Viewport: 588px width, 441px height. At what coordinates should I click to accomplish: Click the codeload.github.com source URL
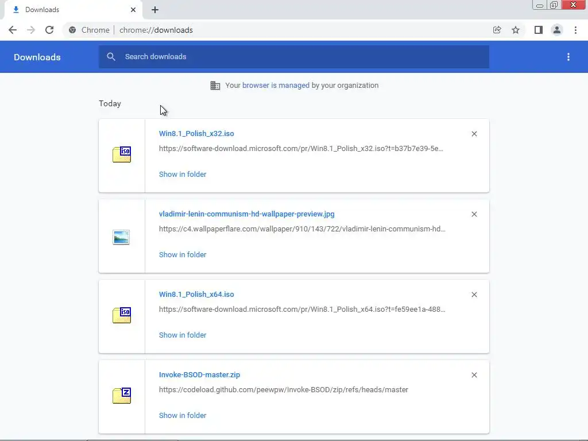(x=284, y=390)
